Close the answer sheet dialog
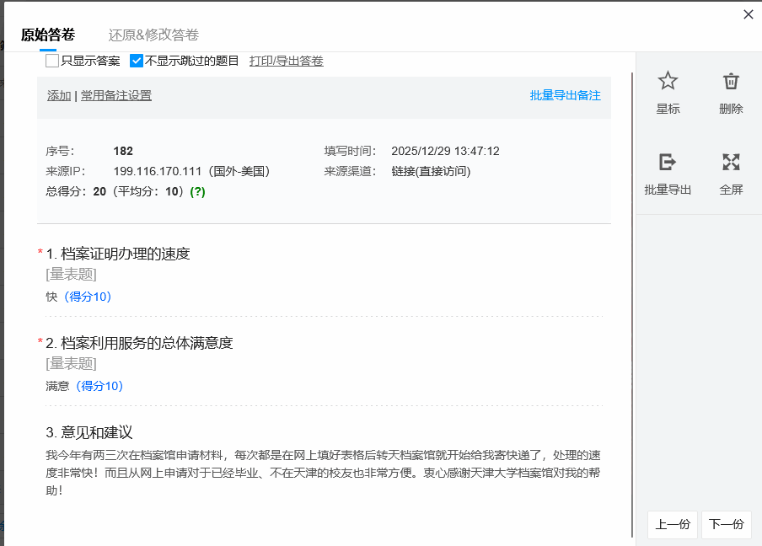Image resolution: width=762 pixels, height=546 pixels. (x=748, y=14)
